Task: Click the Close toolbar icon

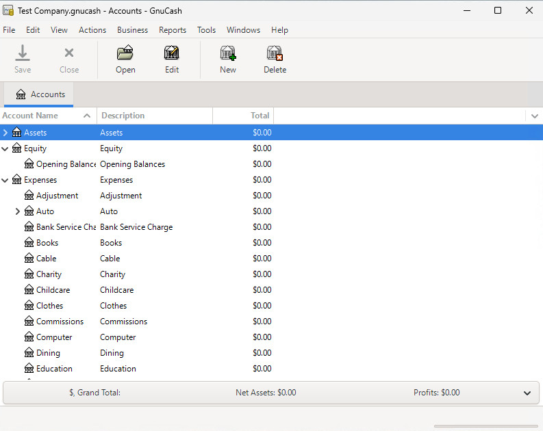Action: pyautogui.click(x=69, y=53)
